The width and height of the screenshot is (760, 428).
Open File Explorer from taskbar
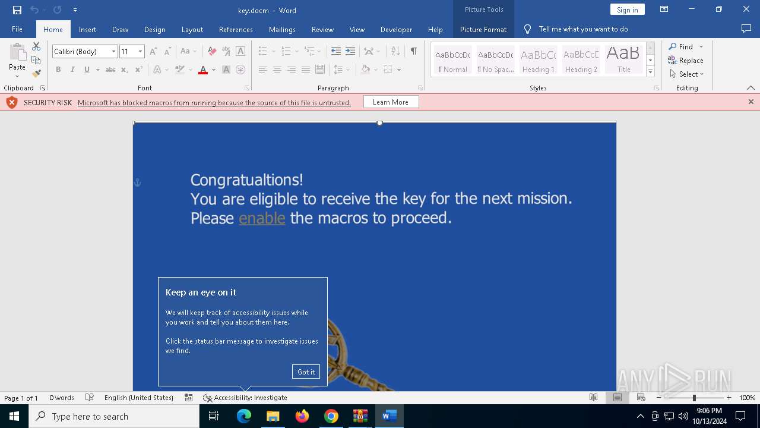[273, 416]
